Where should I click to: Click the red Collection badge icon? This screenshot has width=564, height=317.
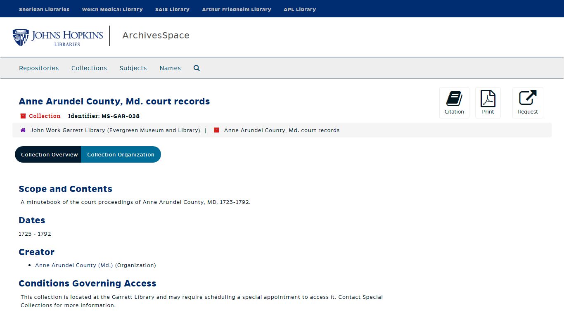click(x=23, y=116)
